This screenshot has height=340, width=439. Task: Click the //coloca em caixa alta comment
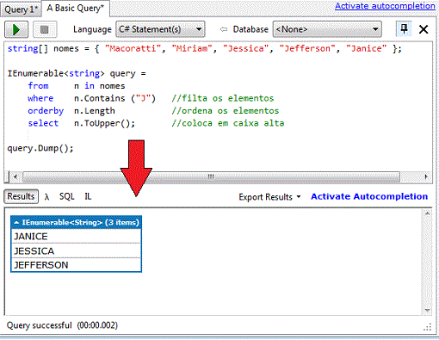tap(228, 123)
